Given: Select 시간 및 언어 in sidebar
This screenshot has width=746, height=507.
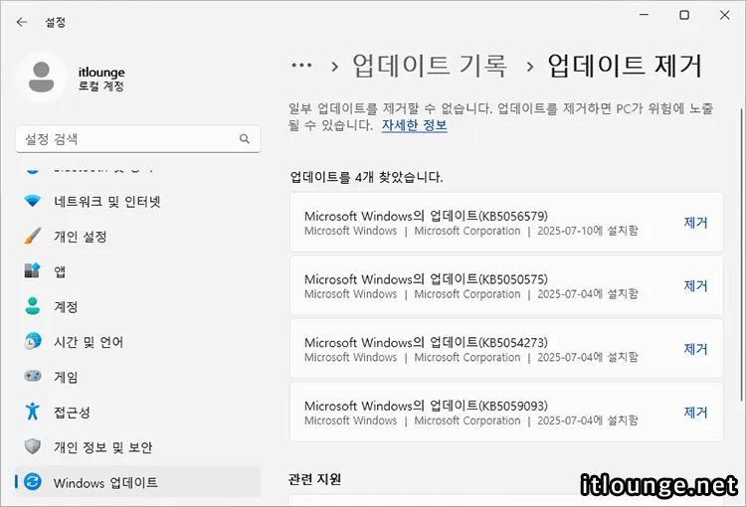Looking at the screenshot, I should [x=138, y=342].
